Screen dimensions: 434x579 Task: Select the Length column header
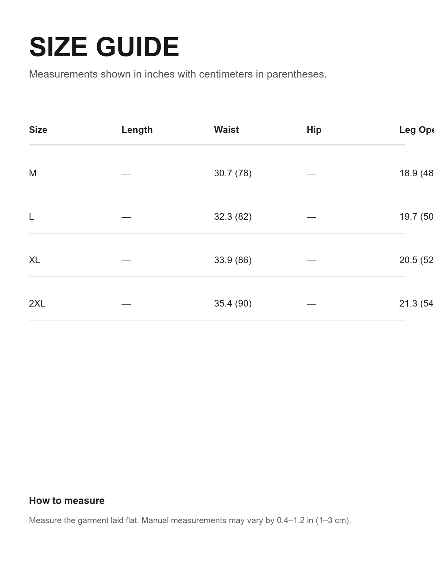(x=137, y=130)
